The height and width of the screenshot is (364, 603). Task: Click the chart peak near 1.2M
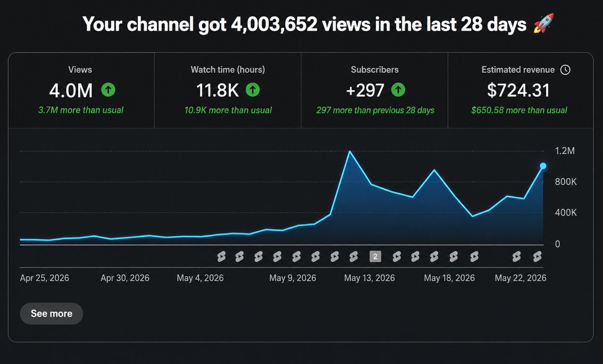pos(349,151)
